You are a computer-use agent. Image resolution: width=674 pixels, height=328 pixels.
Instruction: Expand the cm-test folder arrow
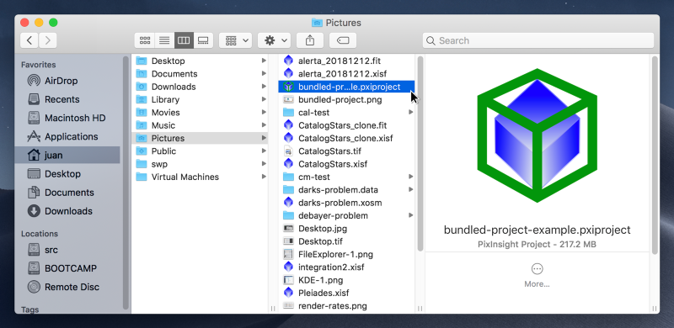tap(411, 177)
